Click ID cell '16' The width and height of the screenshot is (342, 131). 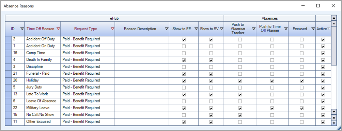18,53
